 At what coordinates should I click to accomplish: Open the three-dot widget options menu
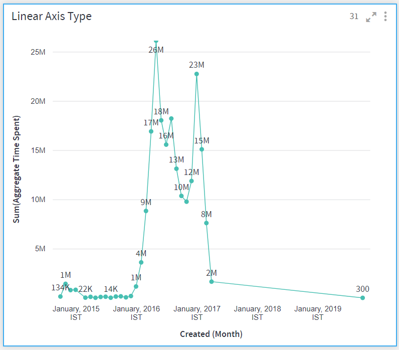click(x=385, y=16)
